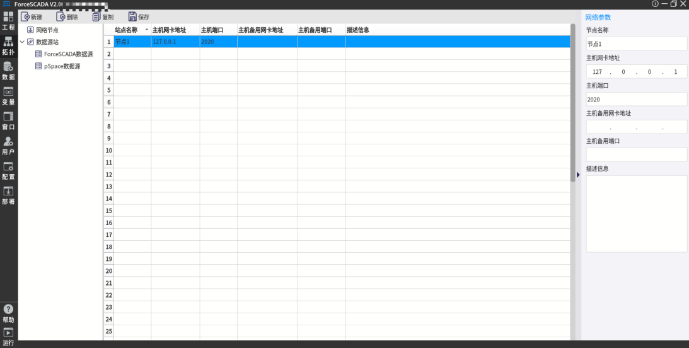Open the 拓扑 topology sidebar icon

pyautogui.click(x=8, y=45)
